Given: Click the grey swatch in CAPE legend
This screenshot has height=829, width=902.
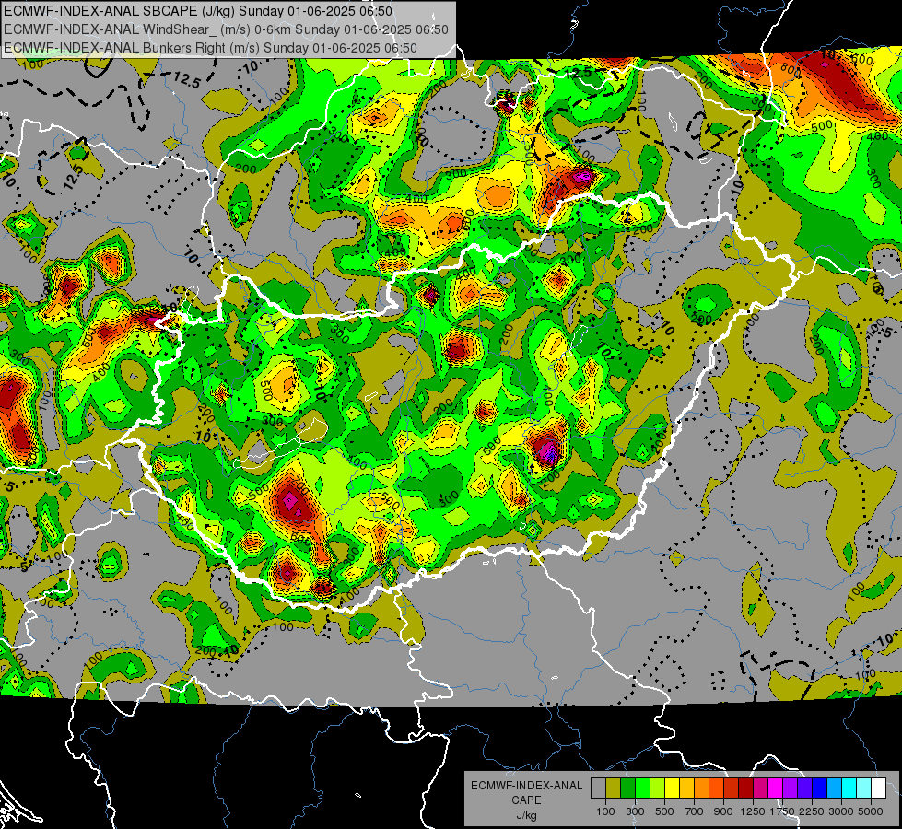Looking at the screenshot, I should (598, 788).
